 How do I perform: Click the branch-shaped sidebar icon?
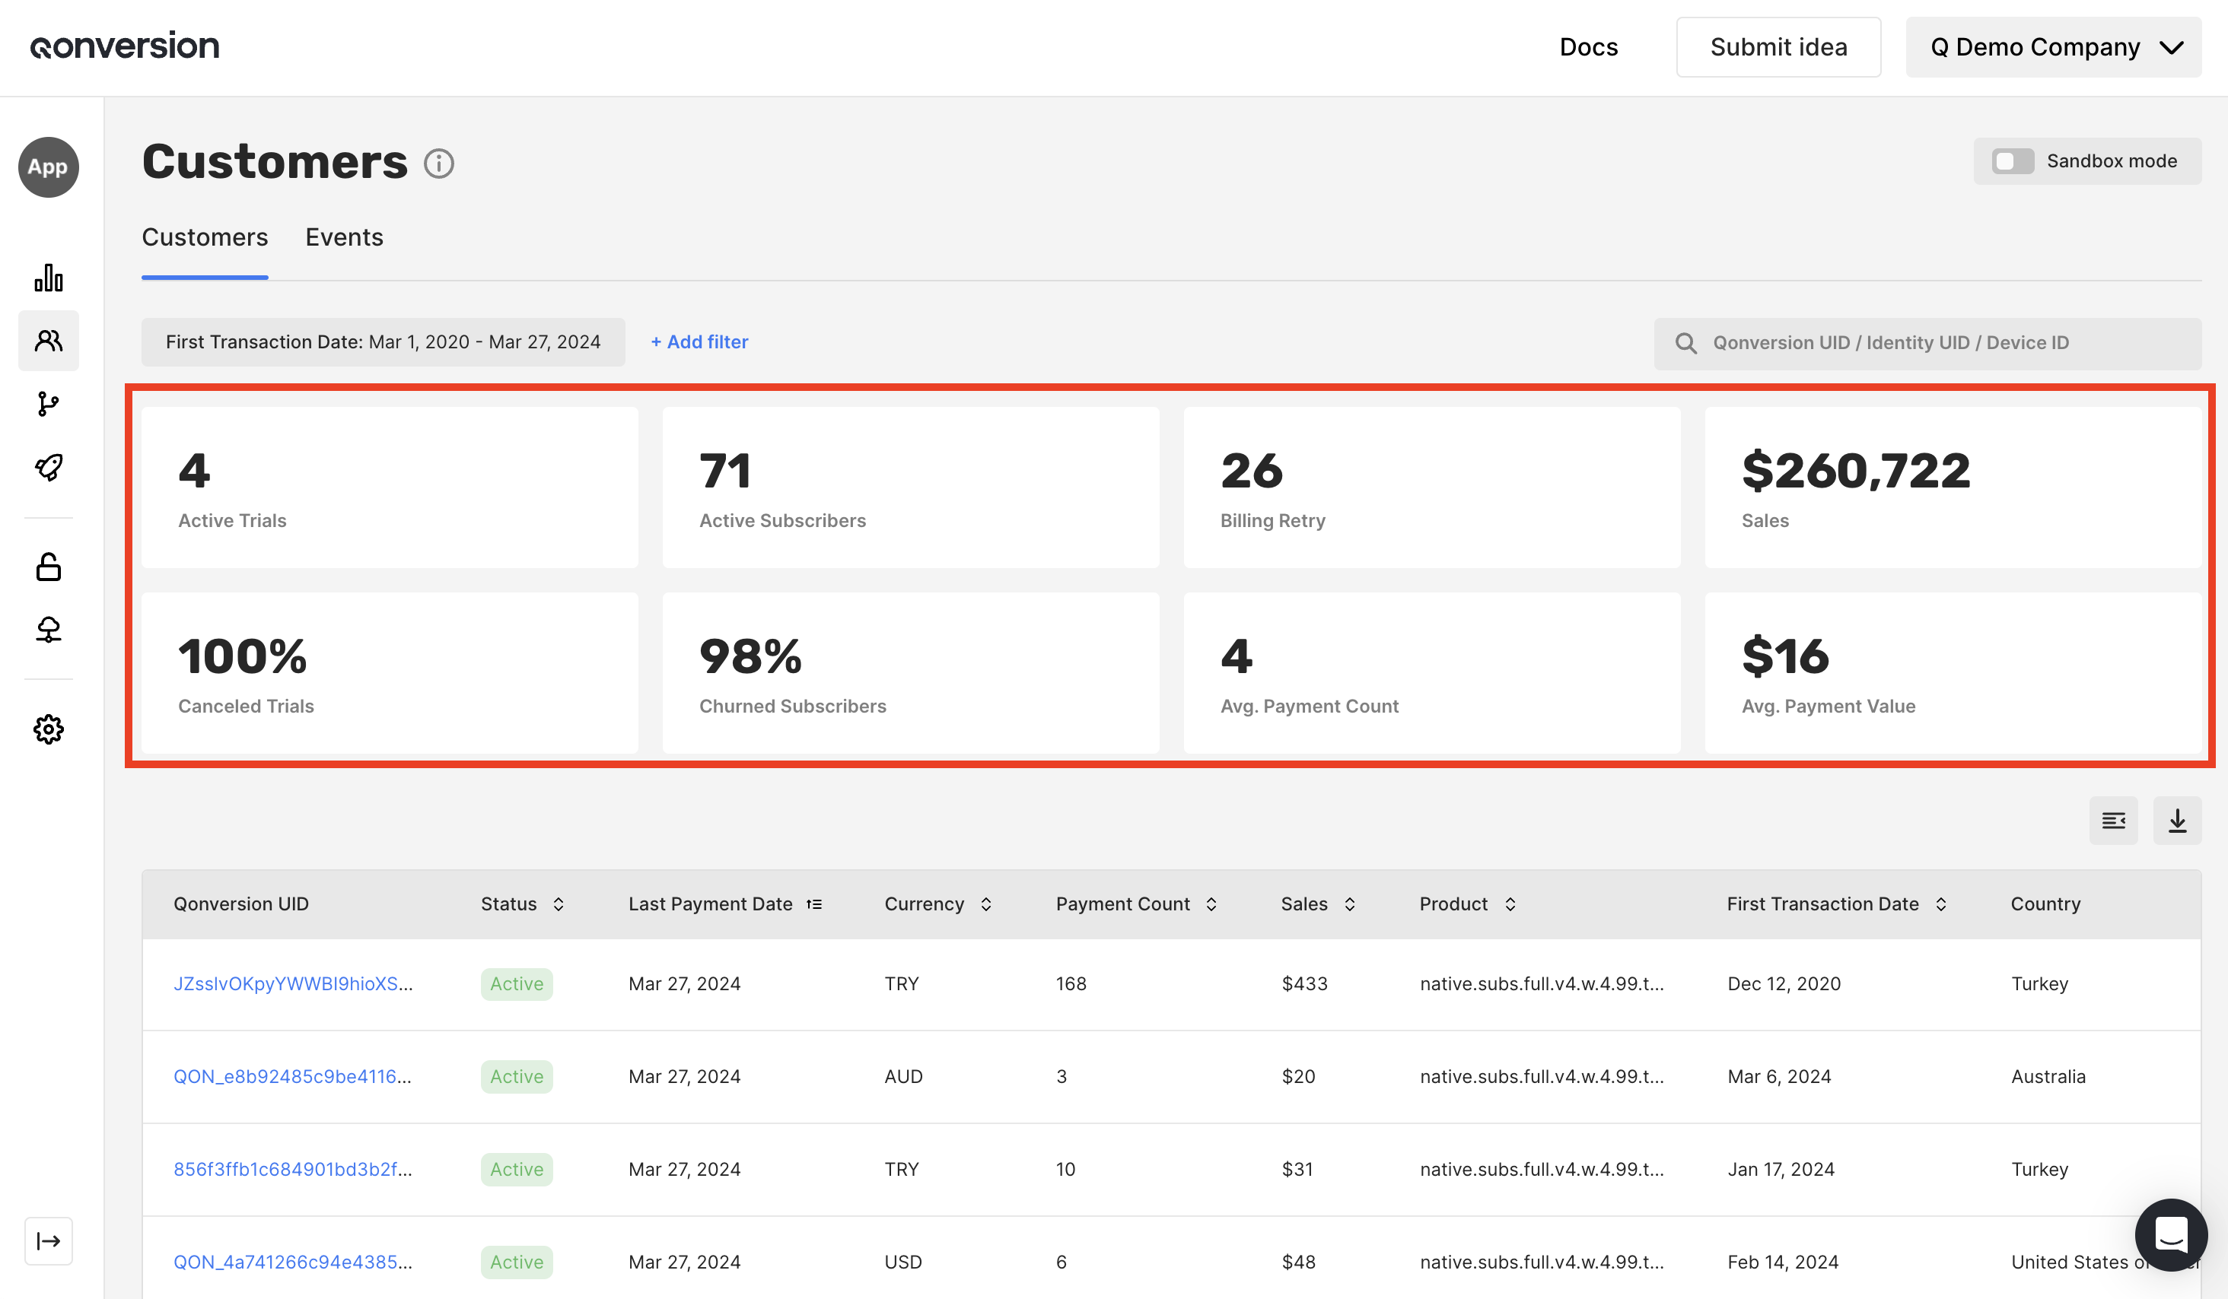click(x=49, y=404)
